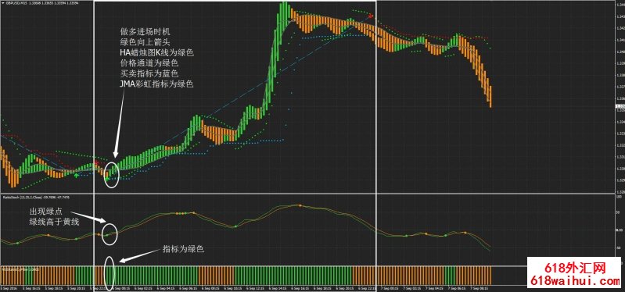Click the '7 Sep 00:15' time axis label
This screenshot has height=292, width=625.
tap(390, 288)
